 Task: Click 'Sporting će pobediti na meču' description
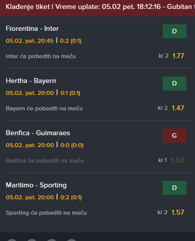pos(46,213)
